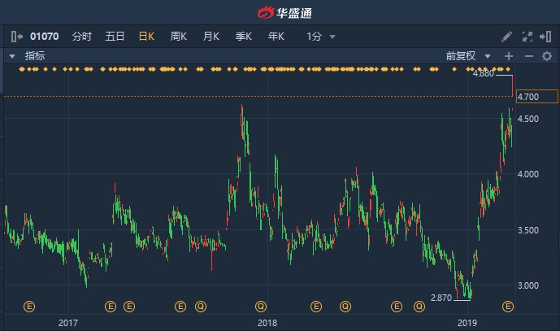Image resolution: width=560 pixels, height=331 pixels.
Task: Zoom out the chart with minus icon
Action: [527, 56]
